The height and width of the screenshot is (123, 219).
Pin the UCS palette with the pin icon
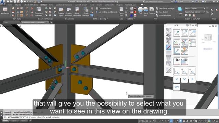(x=190, y=25)
